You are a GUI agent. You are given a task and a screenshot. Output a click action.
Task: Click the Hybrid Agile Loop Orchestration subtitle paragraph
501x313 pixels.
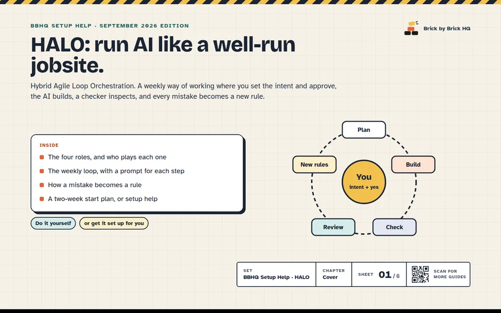[183, 91]
